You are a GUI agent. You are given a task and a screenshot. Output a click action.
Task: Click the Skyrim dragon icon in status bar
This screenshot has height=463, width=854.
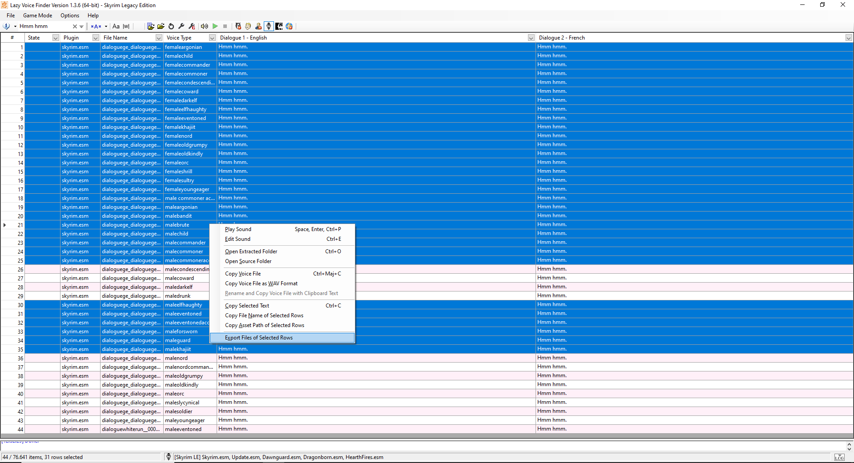pos(168,457)
